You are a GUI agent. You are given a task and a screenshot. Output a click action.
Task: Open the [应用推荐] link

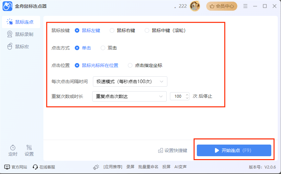point(113,167)
